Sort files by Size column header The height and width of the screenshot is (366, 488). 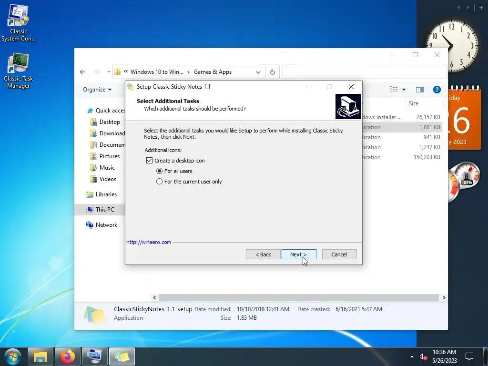414,103
